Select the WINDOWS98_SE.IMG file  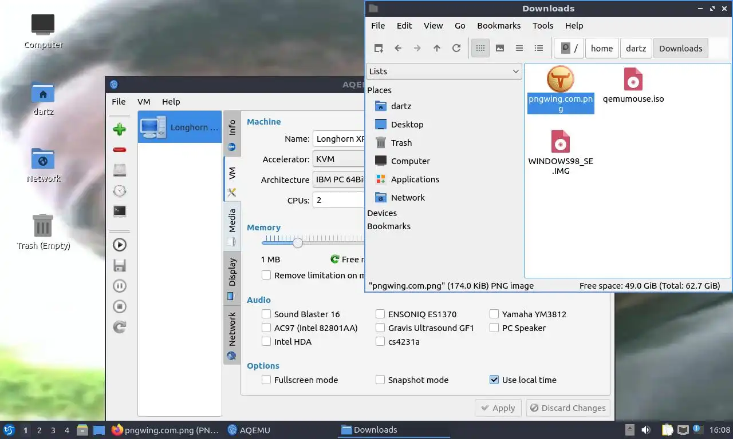pyautogui.click(x=561, y=152)
